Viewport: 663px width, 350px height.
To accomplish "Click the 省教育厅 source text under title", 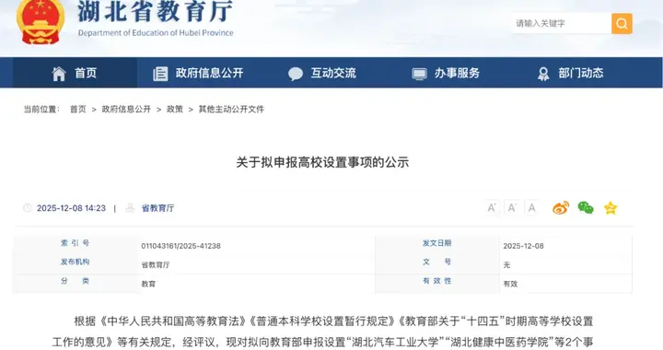I will (x=157, y=208).
